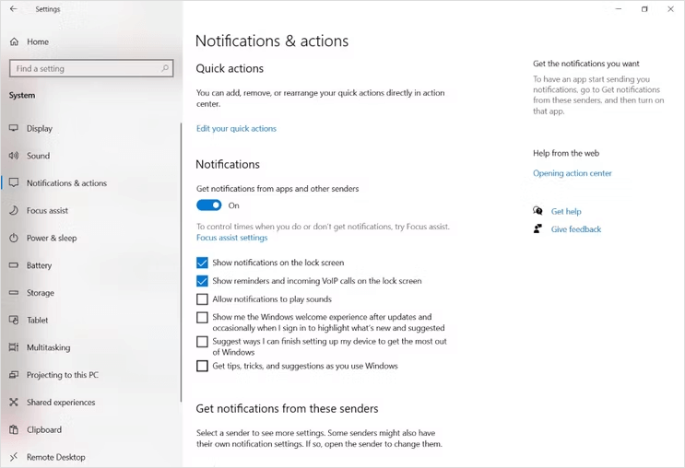
Task: Uncheck Show notifications on the lock screen
Action: [202, 263]
